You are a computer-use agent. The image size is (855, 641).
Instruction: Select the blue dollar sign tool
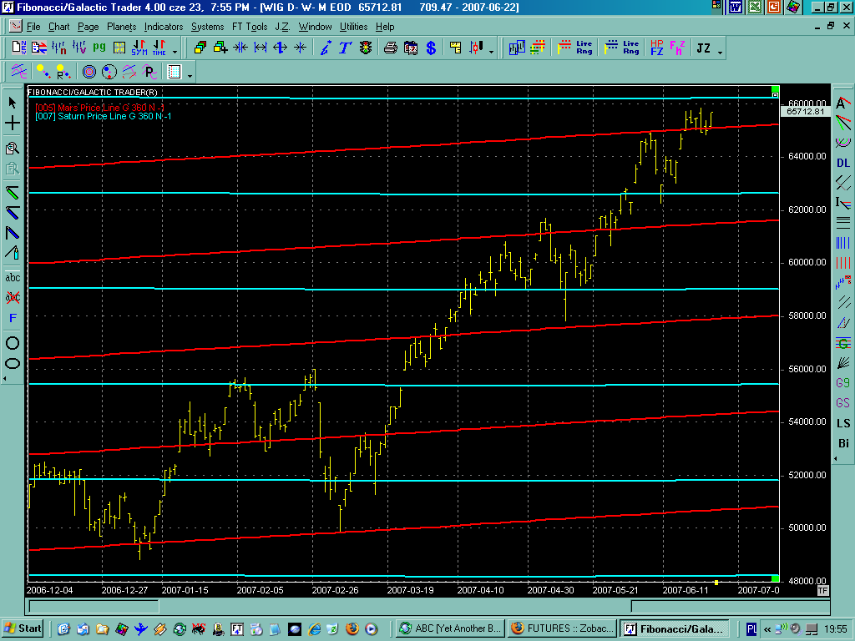coord(431,48)
